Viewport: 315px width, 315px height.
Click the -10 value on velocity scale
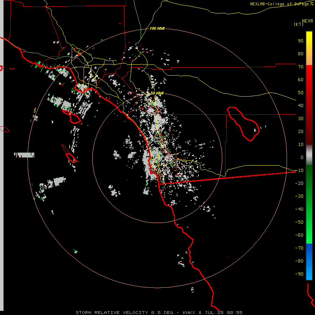(x=299, y=170)
